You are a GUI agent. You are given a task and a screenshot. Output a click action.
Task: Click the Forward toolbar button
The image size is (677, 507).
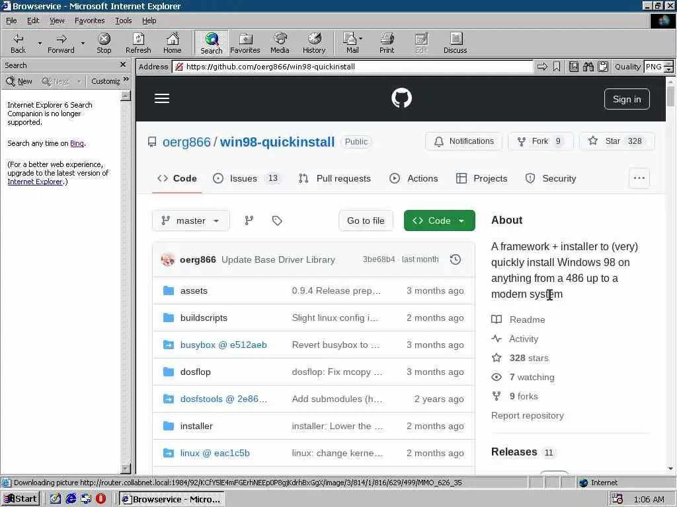coord(61,43)
